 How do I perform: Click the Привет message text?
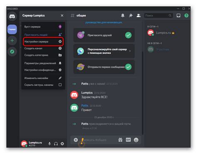[x=86, y=110]
